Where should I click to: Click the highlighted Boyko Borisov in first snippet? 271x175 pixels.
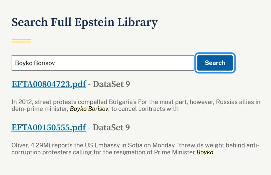click(89, 109)
